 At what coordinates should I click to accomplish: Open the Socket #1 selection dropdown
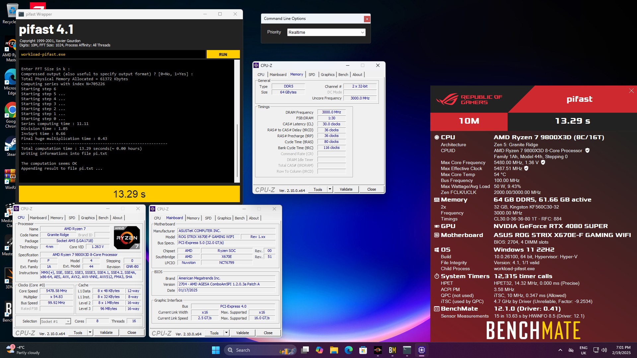pos(55,321)
